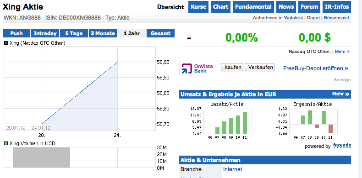Add stock to Watchlist link

click(293, 18)
